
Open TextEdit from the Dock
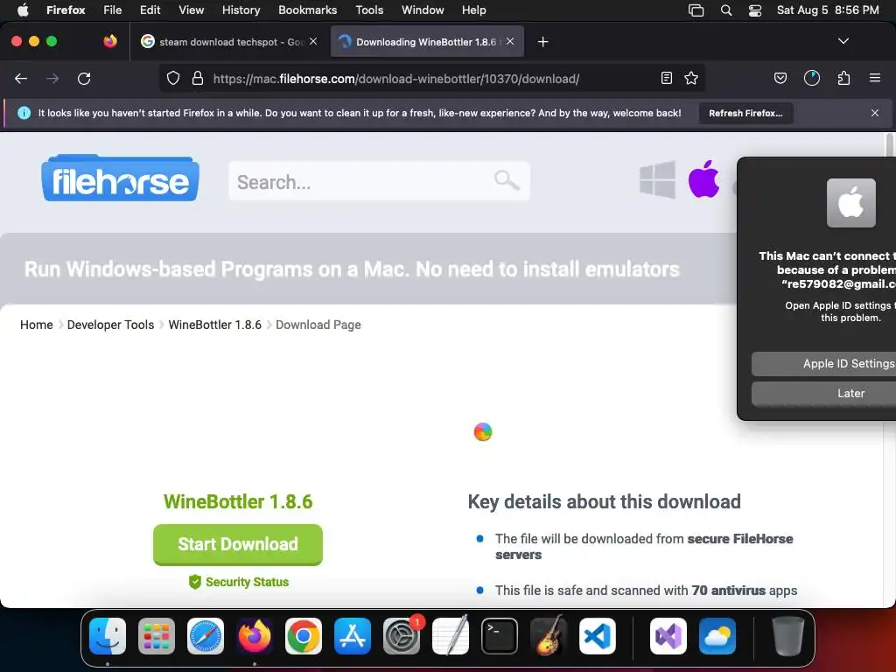(451, 636)
